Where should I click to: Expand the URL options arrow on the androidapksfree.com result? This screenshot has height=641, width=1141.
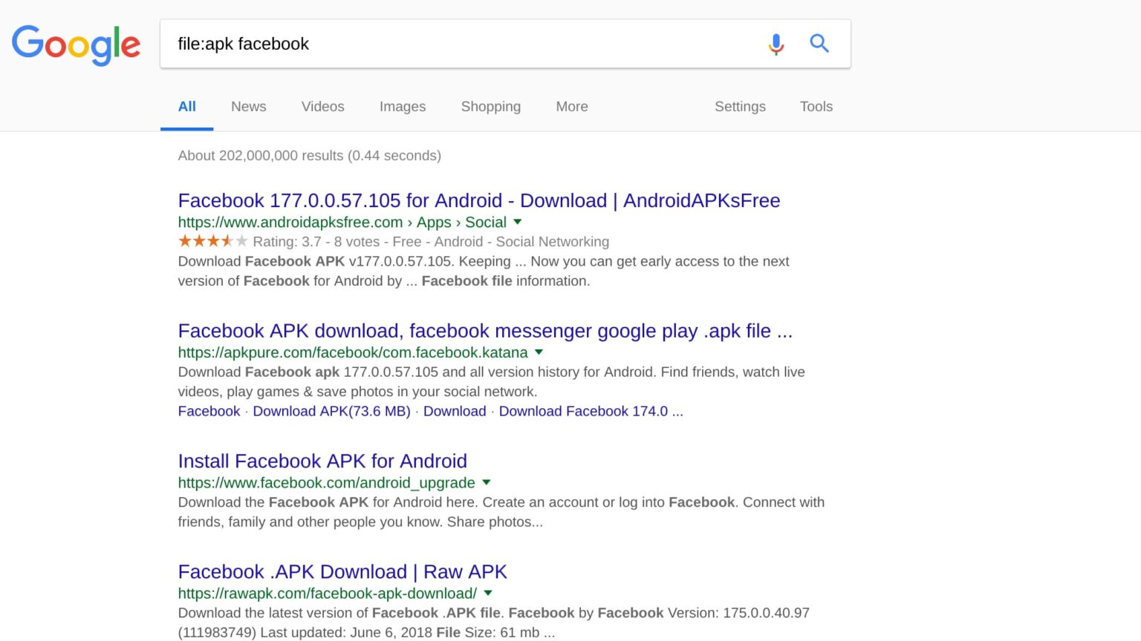click(x=517, y=222)
